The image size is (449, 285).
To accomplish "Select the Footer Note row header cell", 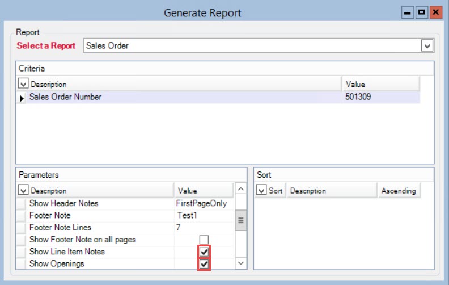I will 21,216.
